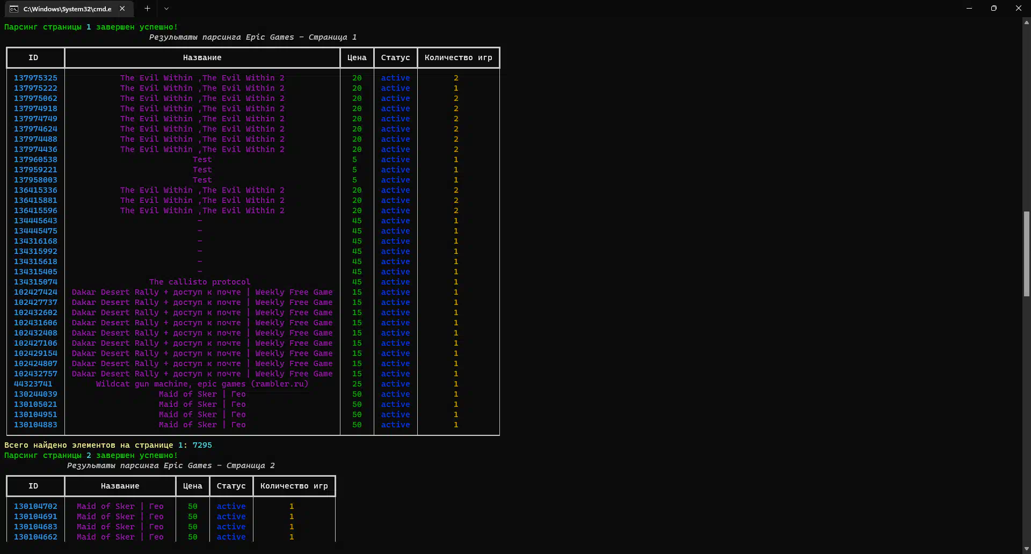Click 'Статус' header of second table
This screenshot has height=554, width=1031.
click(x=231, y=486)
